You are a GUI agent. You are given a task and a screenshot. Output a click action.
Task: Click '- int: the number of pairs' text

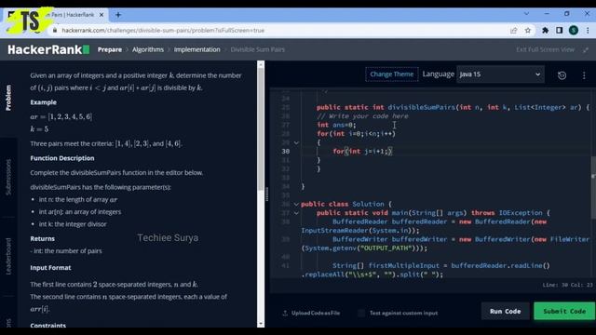[x=66, y=251]
